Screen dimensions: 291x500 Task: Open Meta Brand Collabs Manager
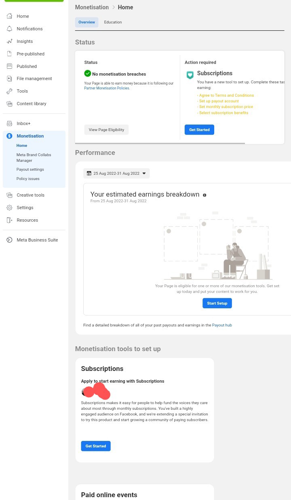coord(34,158)
